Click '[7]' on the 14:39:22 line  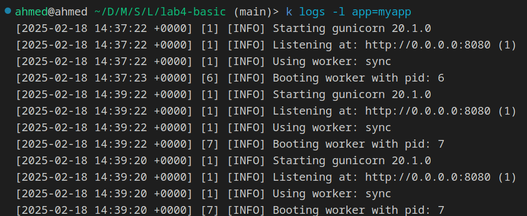(x=210, y=144)
